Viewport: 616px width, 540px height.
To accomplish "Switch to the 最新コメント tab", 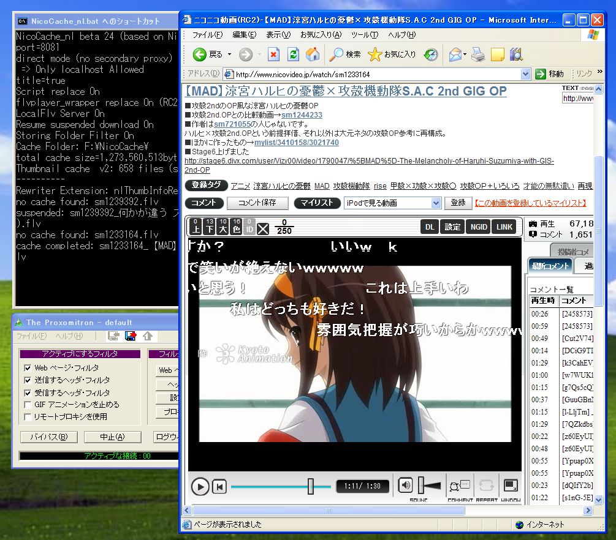I will (x=550, y=266).
